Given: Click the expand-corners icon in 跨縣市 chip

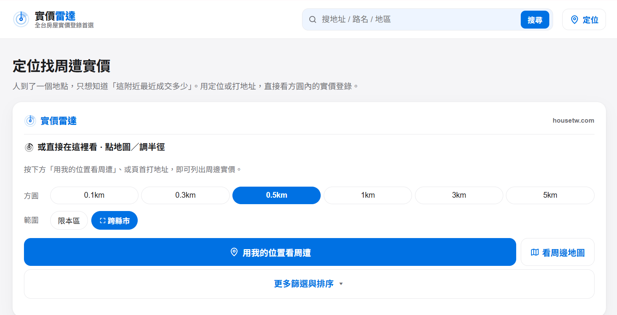Looking at the screenshot, I should tap(102, 221).
